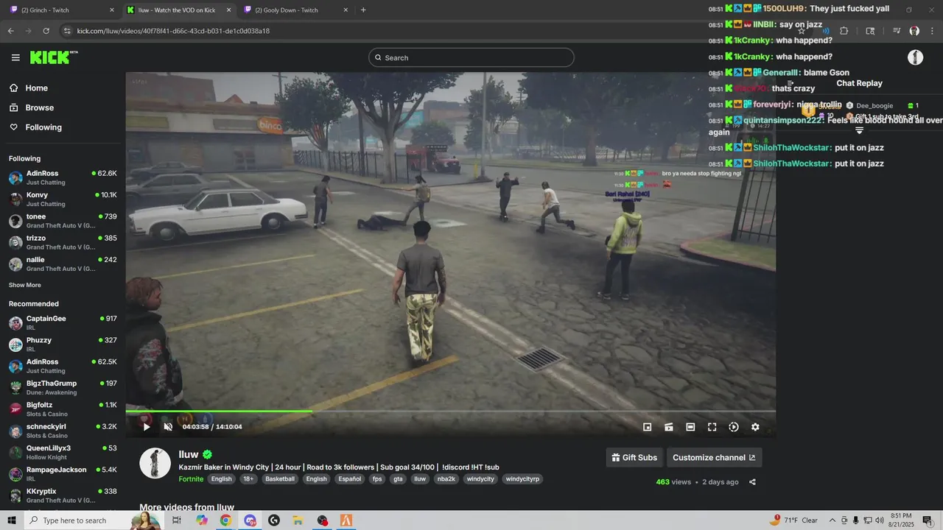The image size is (943, 530).
Task: Switch to the Gooly Down - Twitch tab
Action: coord(296,10)
